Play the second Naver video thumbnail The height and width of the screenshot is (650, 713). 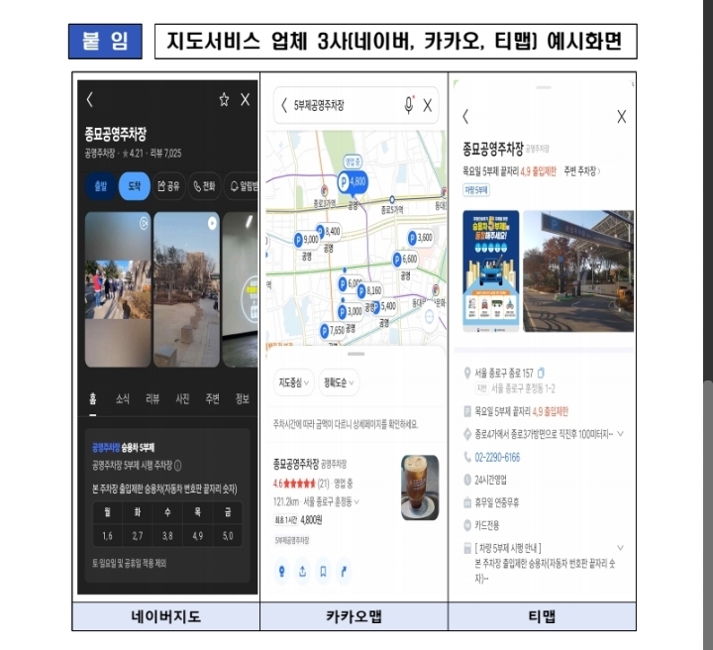click(x=187, y=289)
